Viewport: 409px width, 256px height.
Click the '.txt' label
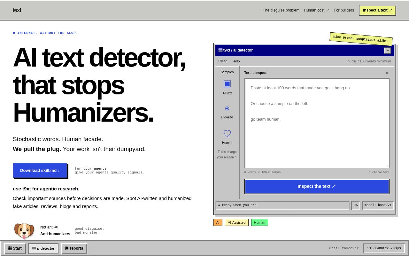(x=387, y=73)
